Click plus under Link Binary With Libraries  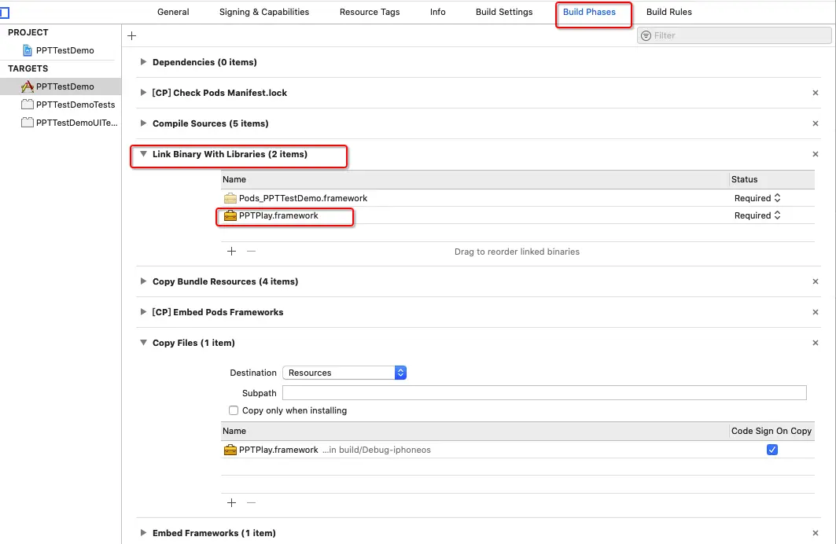(x=231, y=252)
